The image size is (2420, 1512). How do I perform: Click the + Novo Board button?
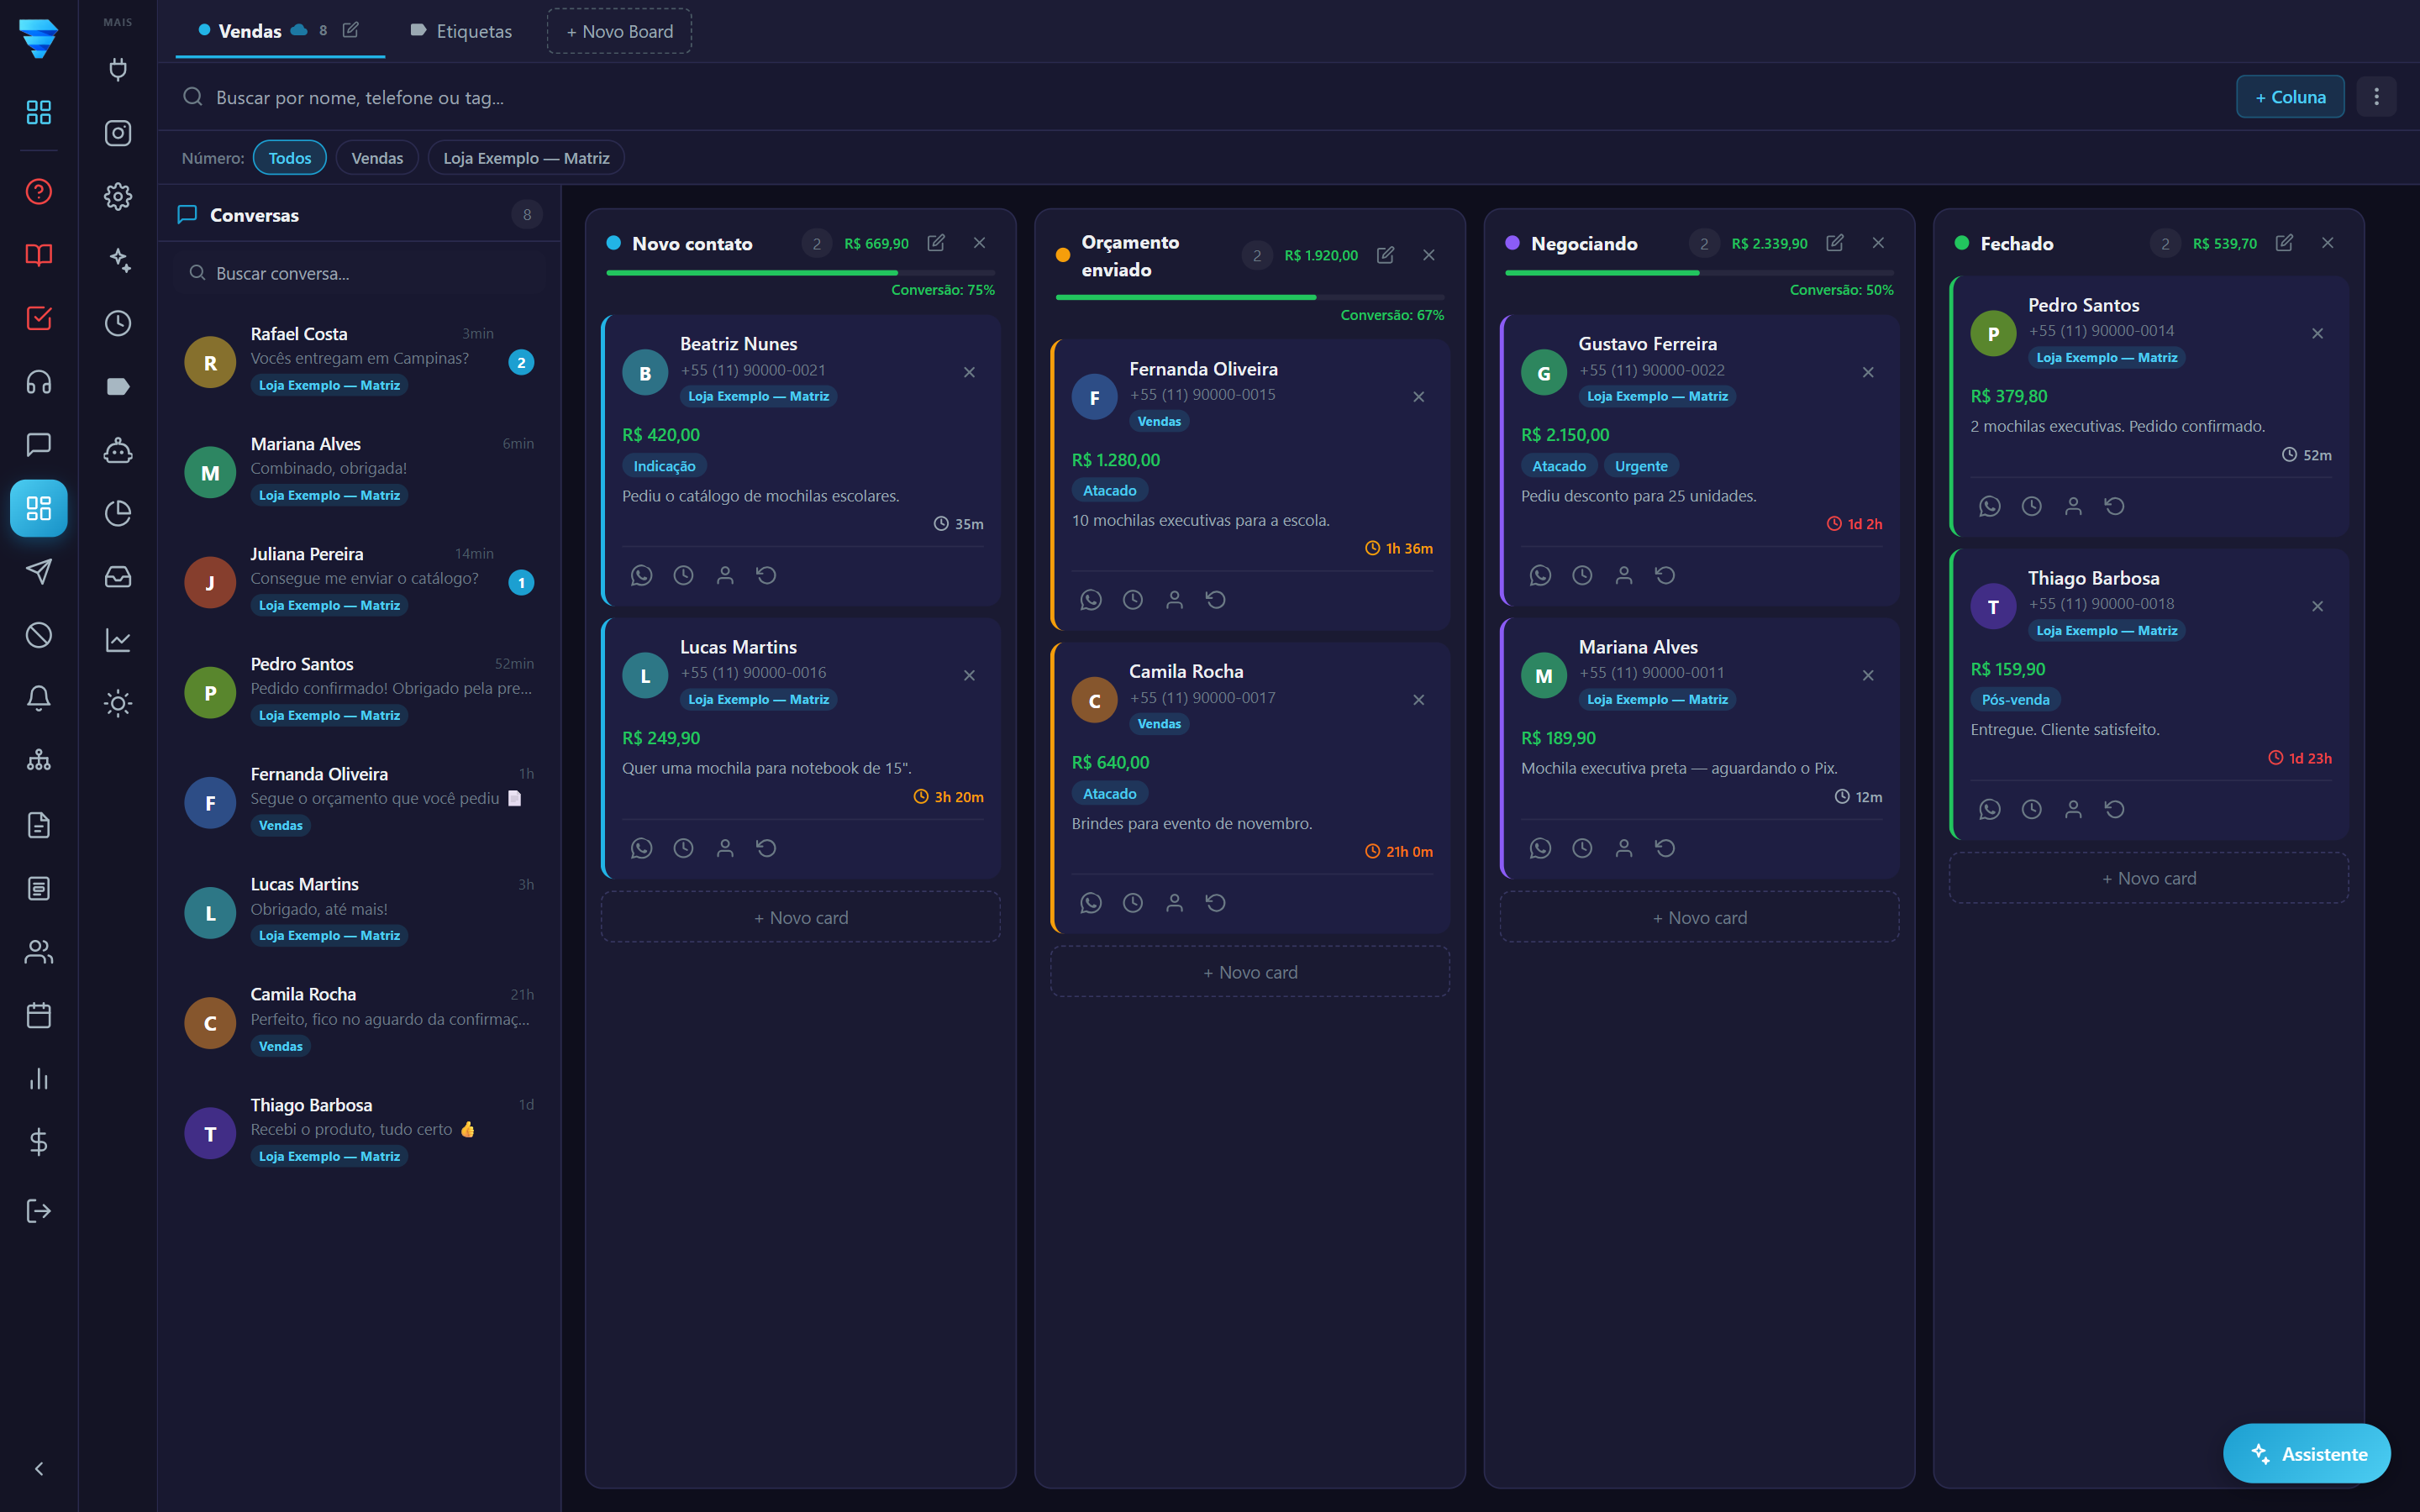click(619, 31)
